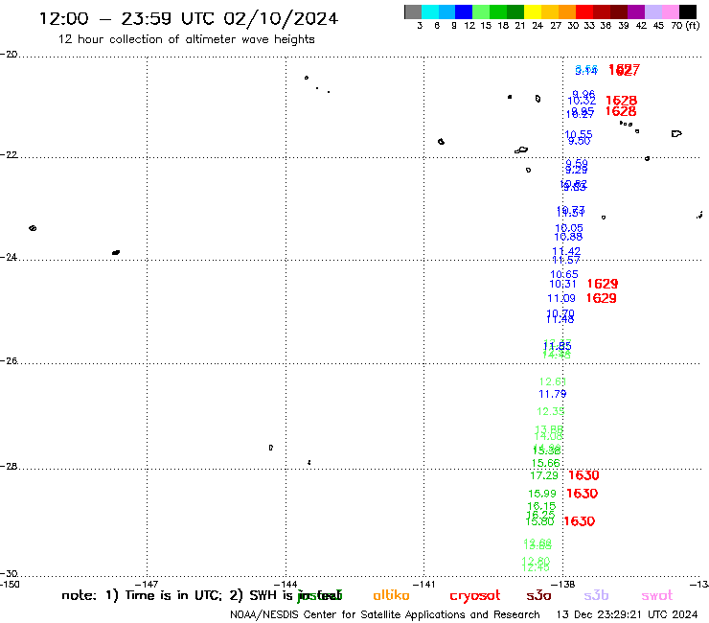Click the '12:00 – 23:59 UTC 02/10/2024' title
This screenshot has width=709, height=623.
(189, 18)
